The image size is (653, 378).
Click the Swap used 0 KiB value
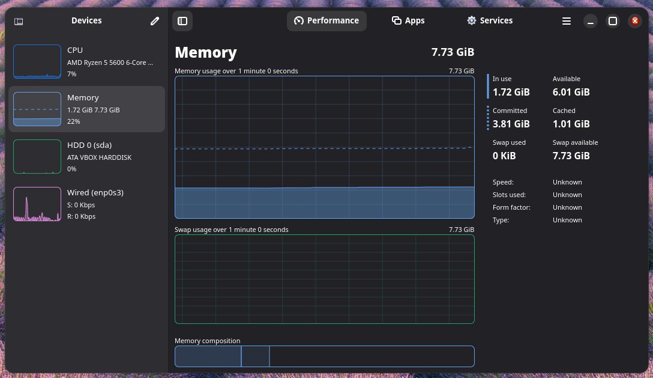pos(504,156)
